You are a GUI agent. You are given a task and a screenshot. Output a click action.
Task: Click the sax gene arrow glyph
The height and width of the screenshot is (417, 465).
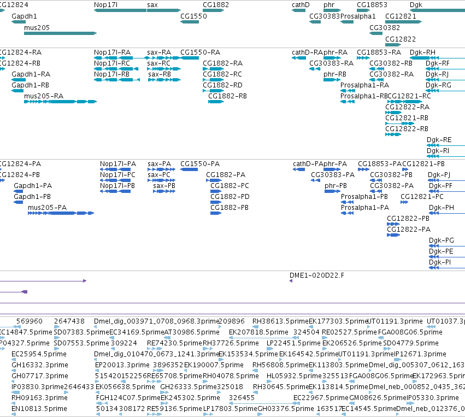pyautogui.click(x=164, y=10)
